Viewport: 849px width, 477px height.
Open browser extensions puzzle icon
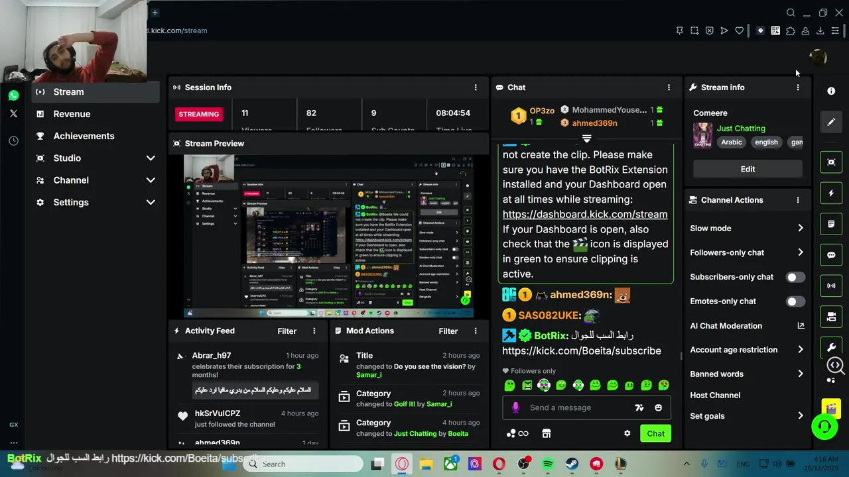click(x=791, y=30)
